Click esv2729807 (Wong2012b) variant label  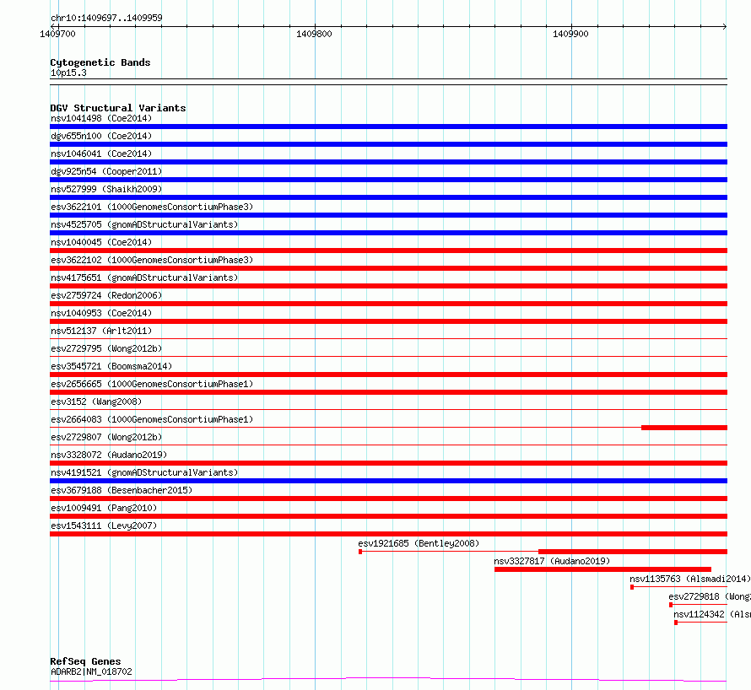[106, 437]
